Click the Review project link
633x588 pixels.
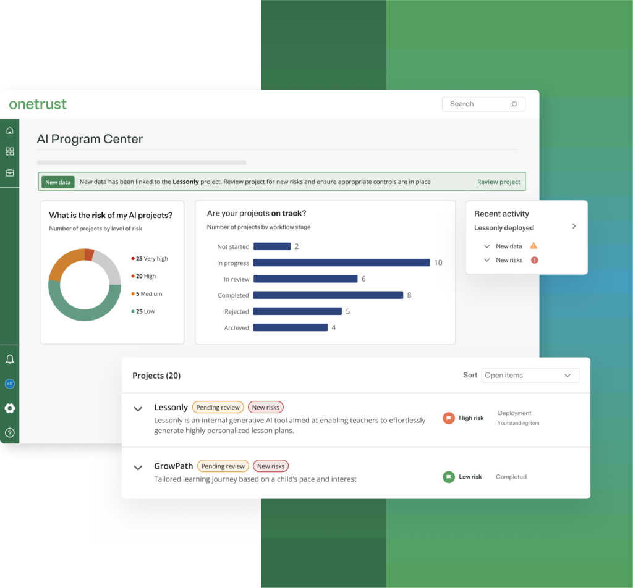coord(498,182)
